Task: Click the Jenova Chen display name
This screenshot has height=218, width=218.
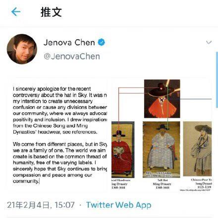Action: coord(69,43)
